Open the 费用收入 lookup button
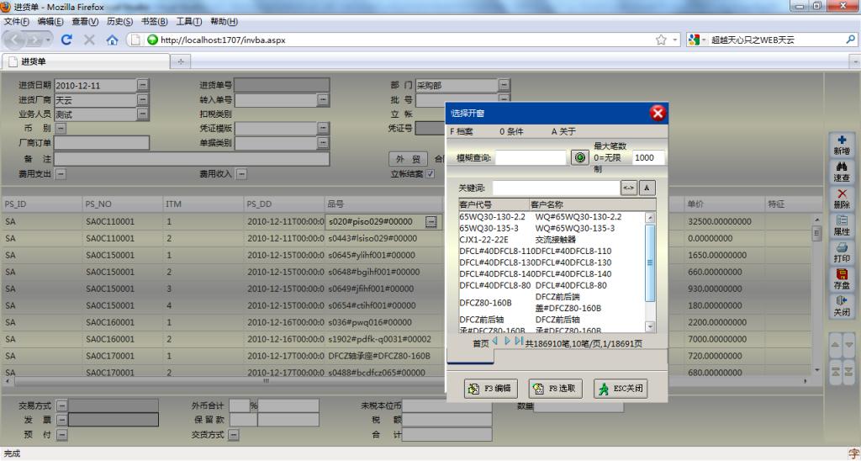This screenshot has width=861, height=461. (241, 174)
